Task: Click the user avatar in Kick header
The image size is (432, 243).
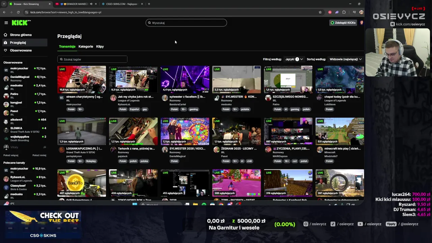Action: (361, 23)
